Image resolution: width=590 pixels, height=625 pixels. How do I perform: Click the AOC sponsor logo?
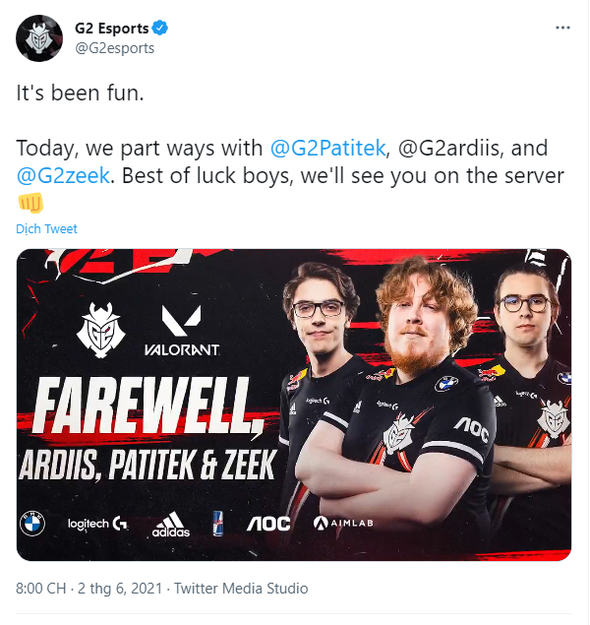coord(268,524)
